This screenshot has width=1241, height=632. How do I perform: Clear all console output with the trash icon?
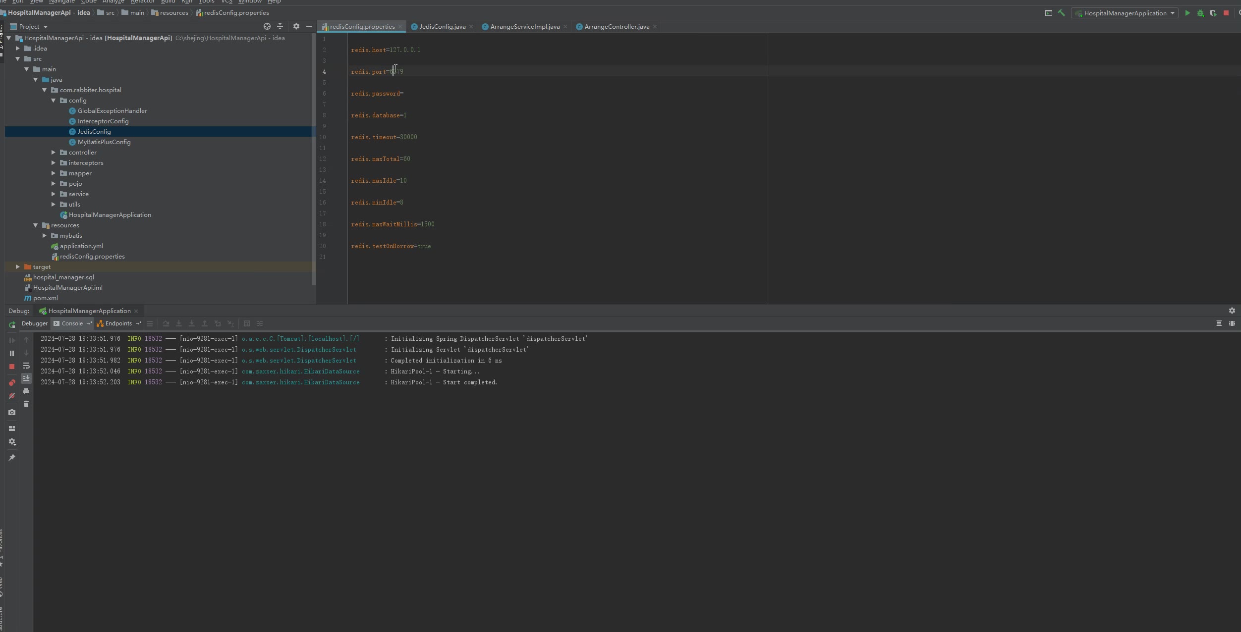point(26,405)
